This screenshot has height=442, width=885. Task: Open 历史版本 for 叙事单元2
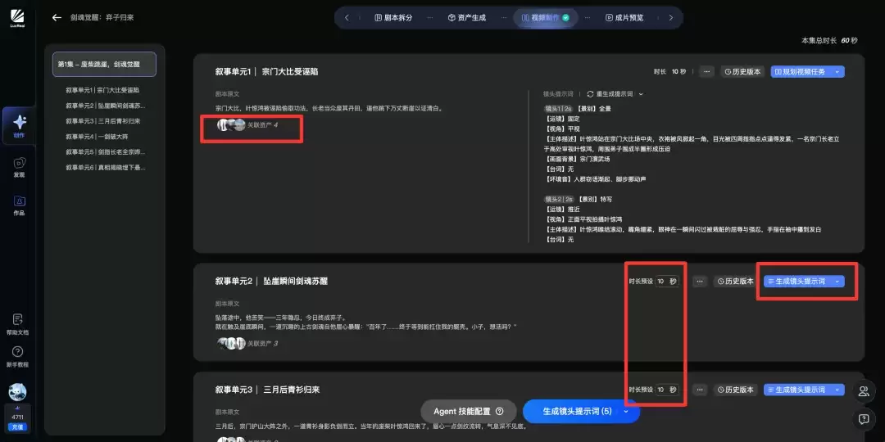[x=735, y=282]
